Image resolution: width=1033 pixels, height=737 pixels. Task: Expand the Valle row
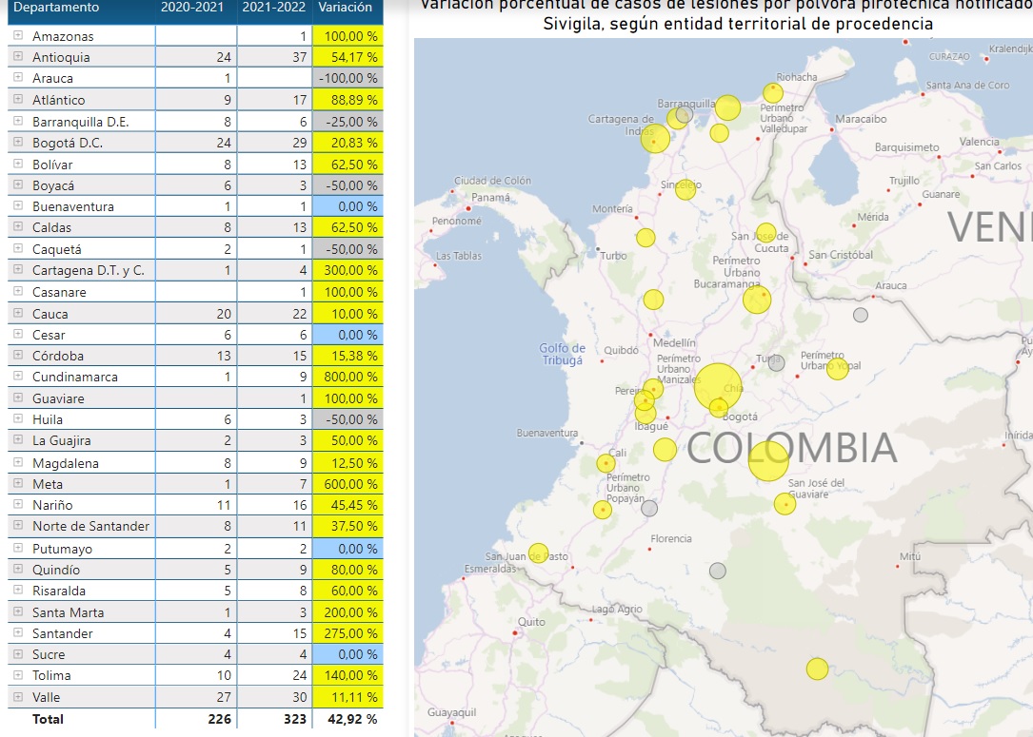point(18,696)
